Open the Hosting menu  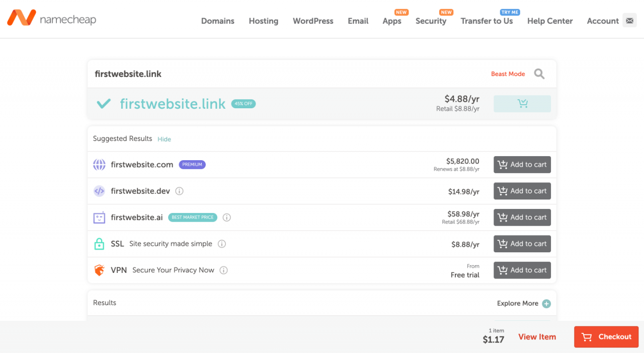[x=264, y=21]
